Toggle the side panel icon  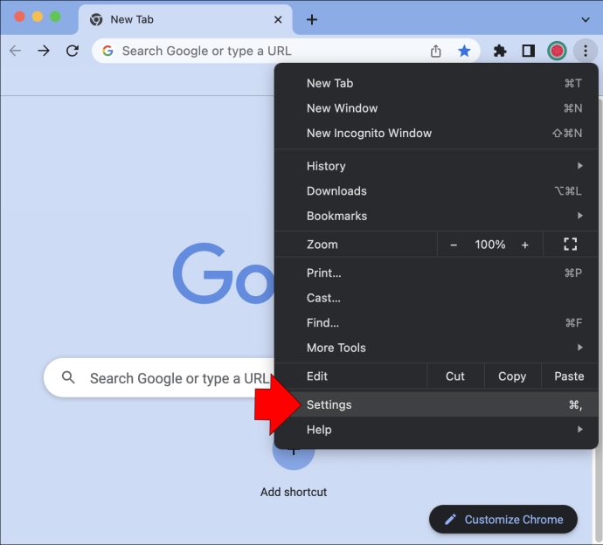[529, 51]
